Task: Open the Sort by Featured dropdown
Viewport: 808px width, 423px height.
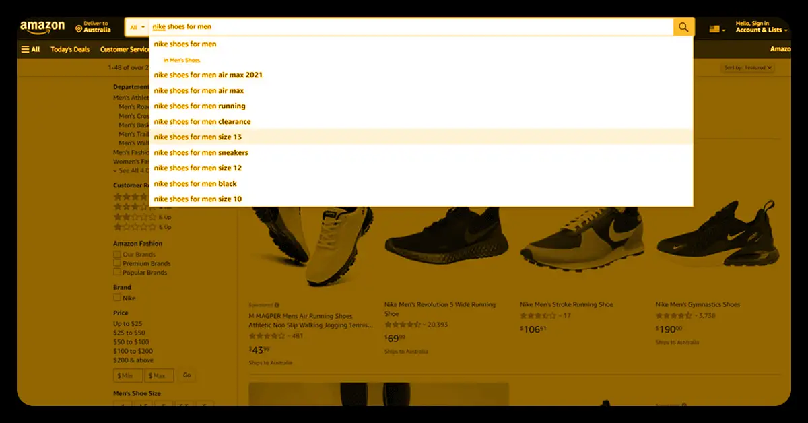Action: [x=748, y=67]
